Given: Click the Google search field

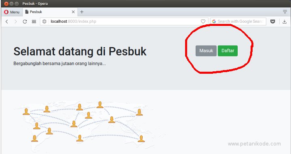Looking at the screenshot, I should [238, 21].
